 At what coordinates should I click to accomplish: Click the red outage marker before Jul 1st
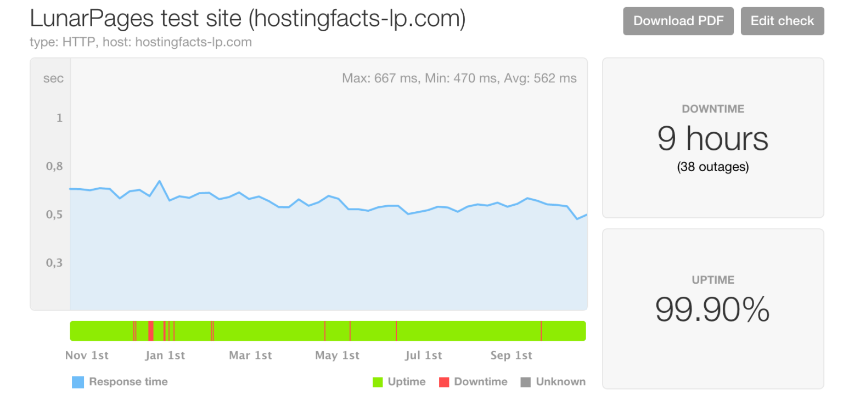tap(396, 331)
